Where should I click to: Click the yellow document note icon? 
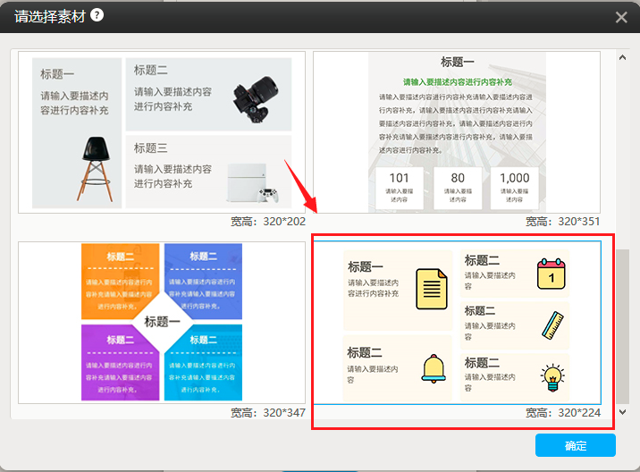(431, 288)
